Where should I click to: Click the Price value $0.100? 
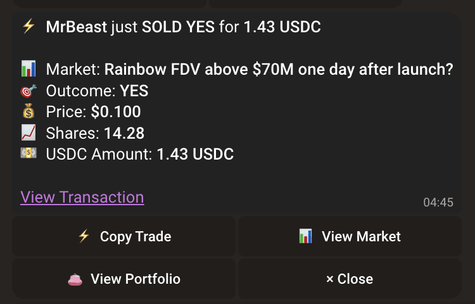(x=116, y=112)
